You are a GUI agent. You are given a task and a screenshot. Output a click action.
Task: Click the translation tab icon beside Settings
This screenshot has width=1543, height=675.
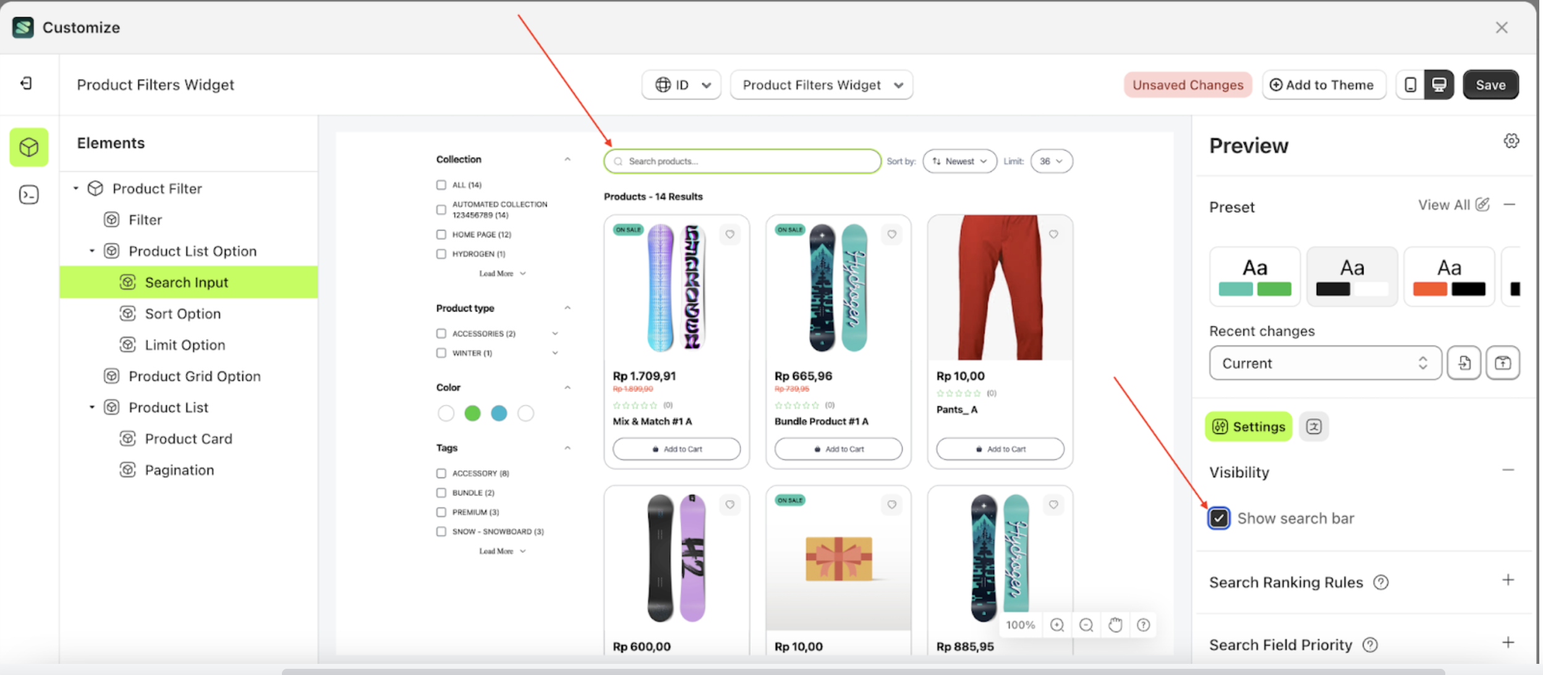tap(1313, 427)
